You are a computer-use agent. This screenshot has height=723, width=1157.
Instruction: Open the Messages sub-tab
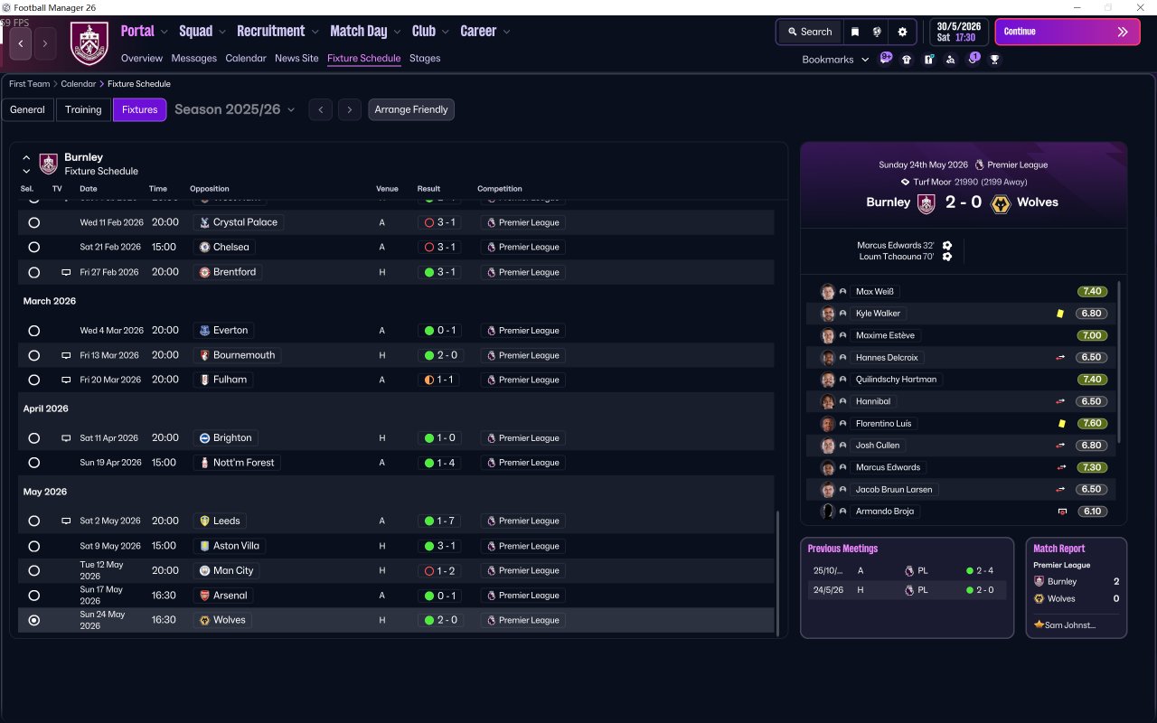193,58
